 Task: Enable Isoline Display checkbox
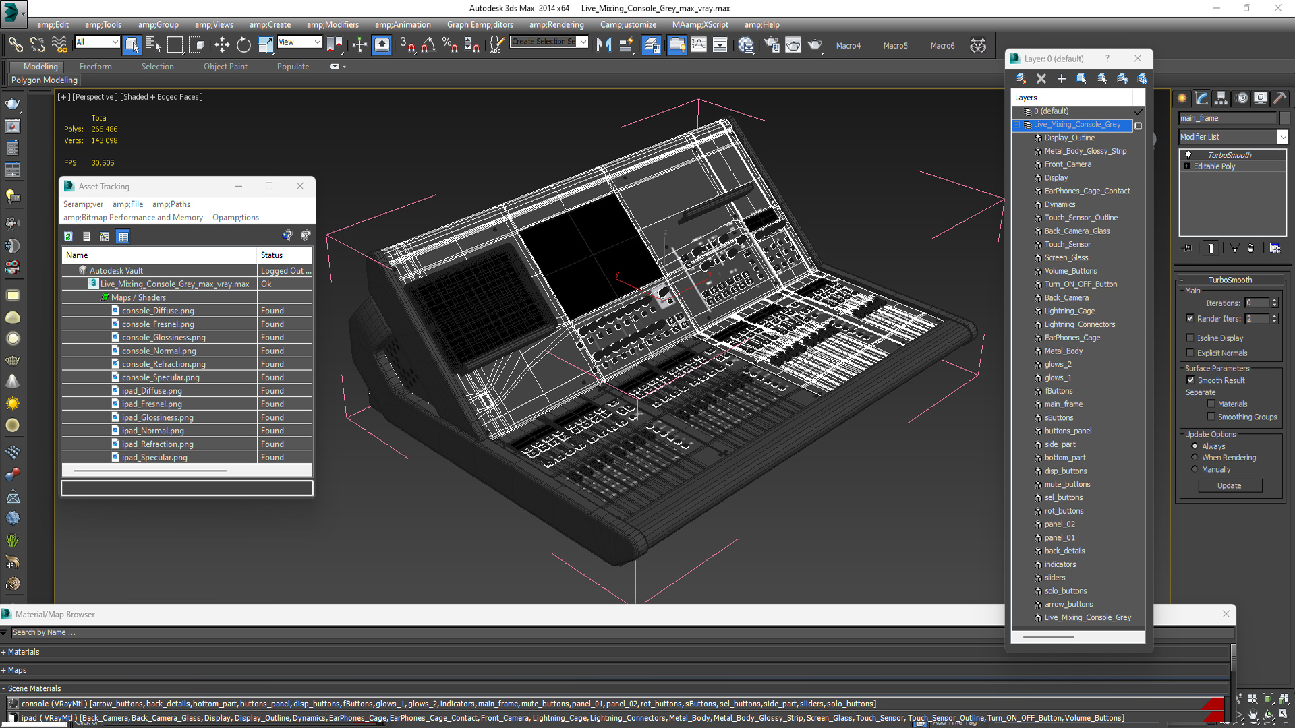pyautogui.click(x=1190, y=338)
